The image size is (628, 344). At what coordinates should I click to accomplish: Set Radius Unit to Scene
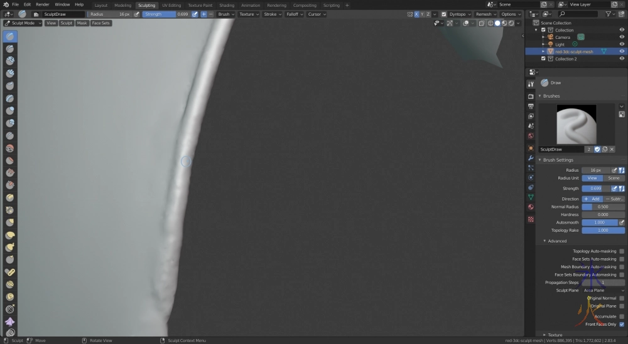[614, 178]
